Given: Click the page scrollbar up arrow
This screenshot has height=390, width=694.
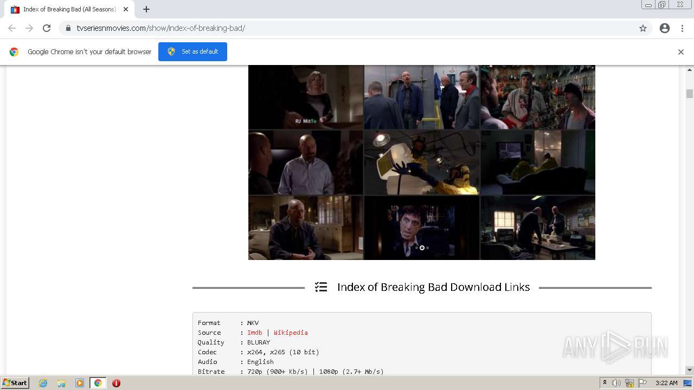Looking at the screenshot, I should click(x=690, y=70).
